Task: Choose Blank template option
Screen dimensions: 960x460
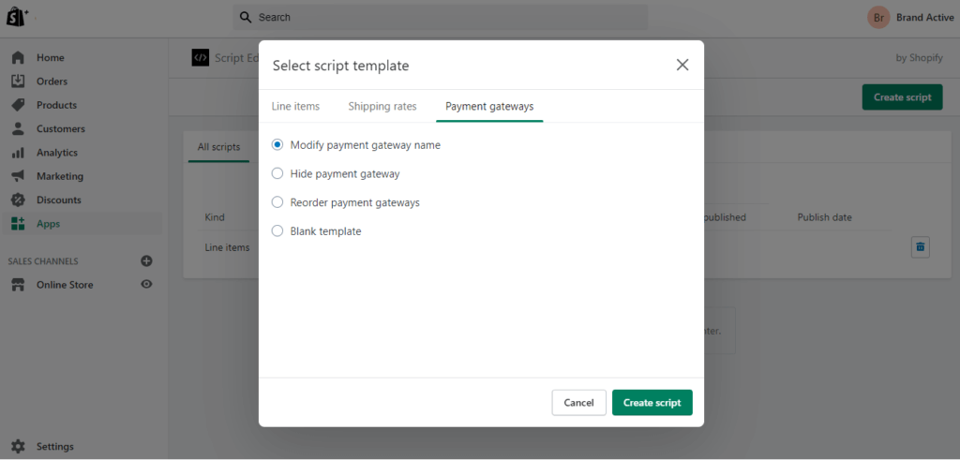Action: click(277, 231)
